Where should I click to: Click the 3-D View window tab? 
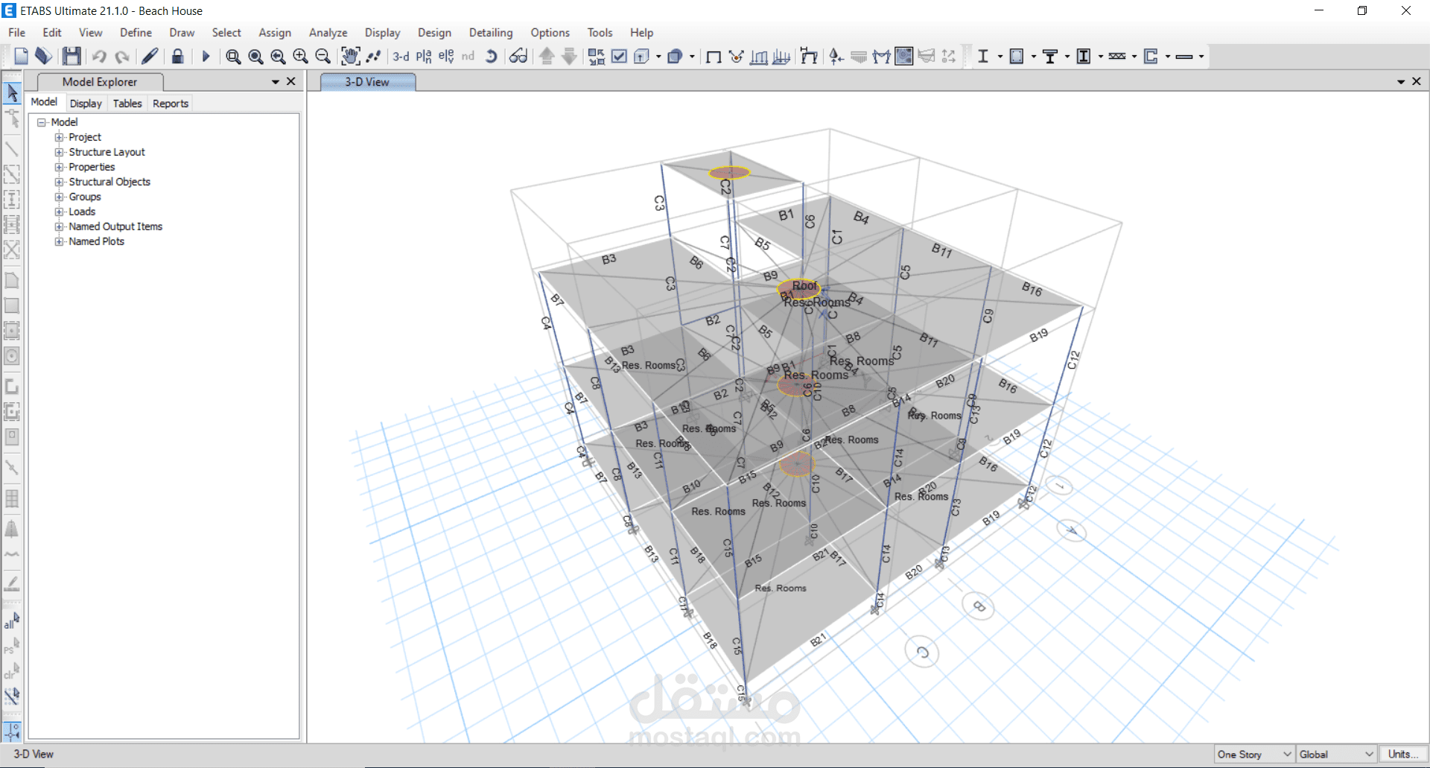pyautogui.click(x=367, y=81)
